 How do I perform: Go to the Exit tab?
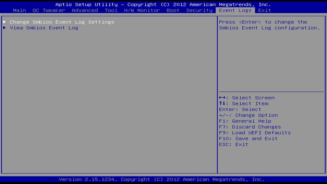[x=264, y=10]
